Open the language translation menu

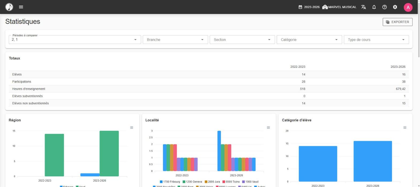(x=363, y=7)
